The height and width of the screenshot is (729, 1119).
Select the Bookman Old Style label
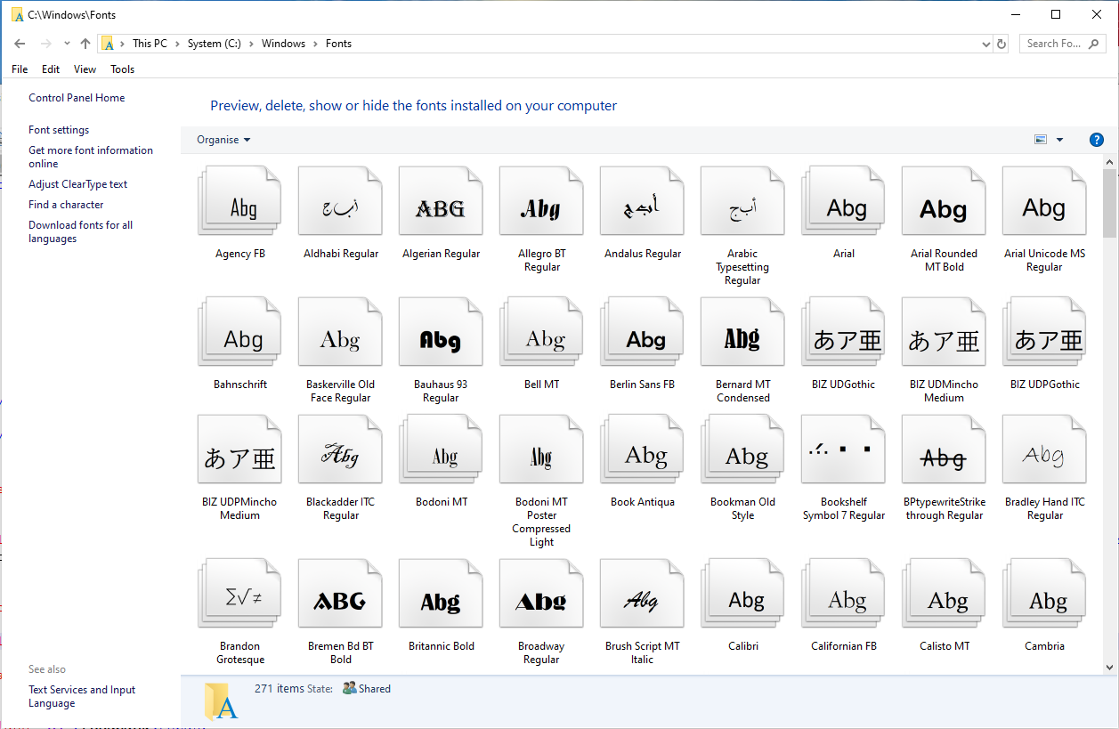(742, 508)
